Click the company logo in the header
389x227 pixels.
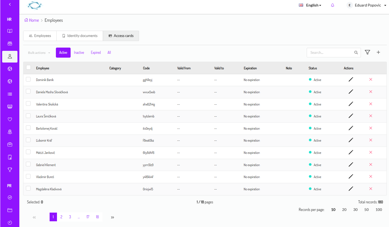[35, 5]
